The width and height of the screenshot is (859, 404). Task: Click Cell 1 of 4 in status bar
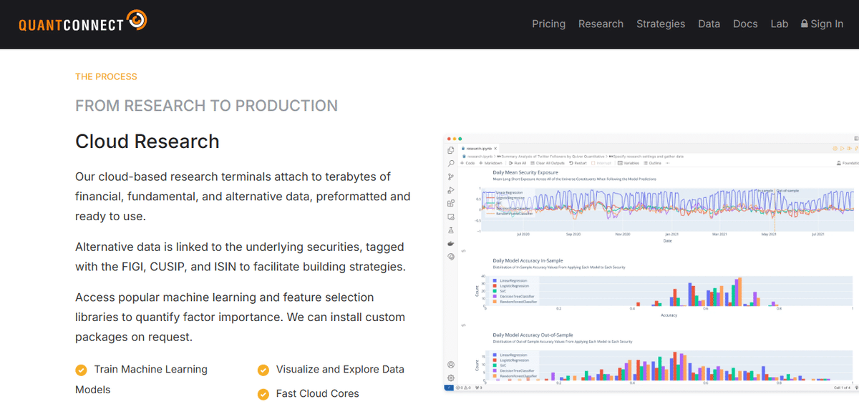[x=841, y=388]
